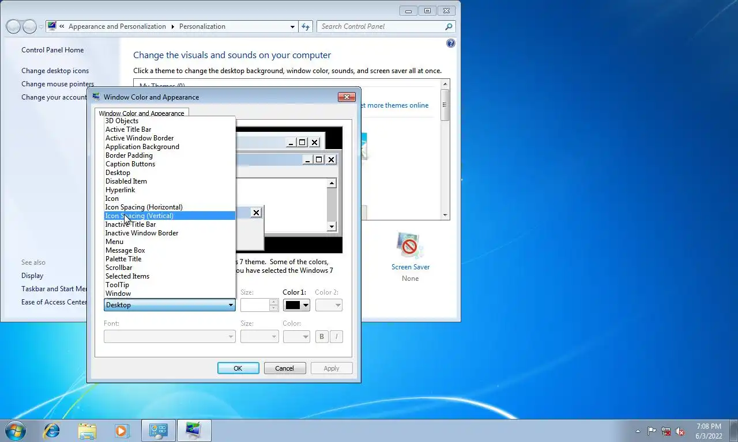Click the Forward navigation button
This screenshot has height=442, width=738.
pos(29,26)
